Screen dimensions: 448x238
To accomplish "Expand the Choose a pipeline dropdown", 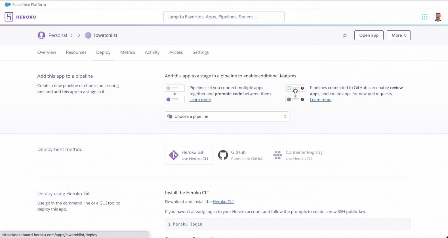I will coord(227,116).
